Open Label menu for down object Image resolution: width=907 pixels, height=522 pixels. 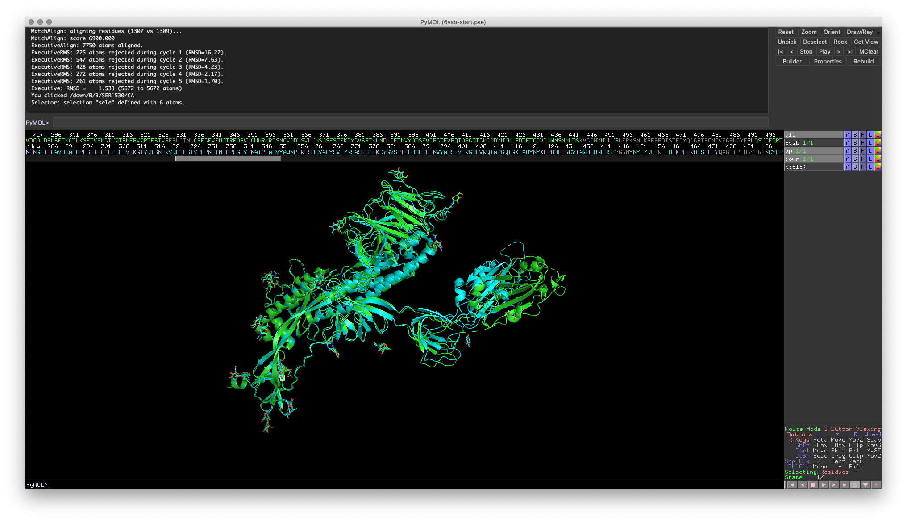(x=870, y=159)
